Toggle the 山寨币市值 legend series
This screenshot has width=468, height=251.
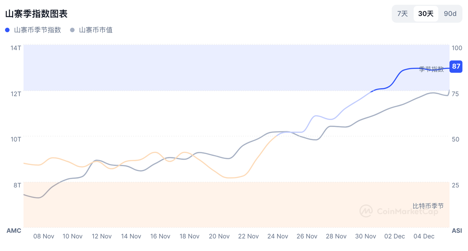click(96, 30)
